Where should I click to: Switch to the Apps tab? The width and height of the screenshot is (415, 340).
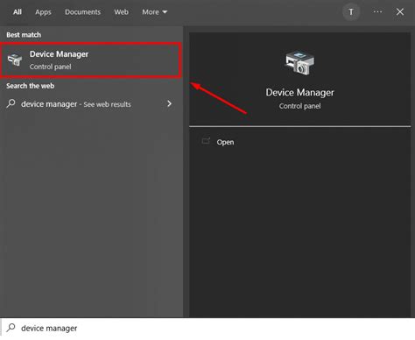click(x=43, y=12)
